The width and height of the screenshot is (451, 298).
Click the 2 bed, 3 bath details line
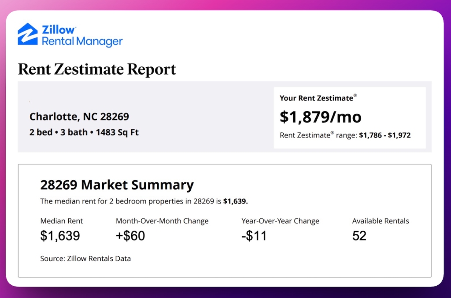84,132
